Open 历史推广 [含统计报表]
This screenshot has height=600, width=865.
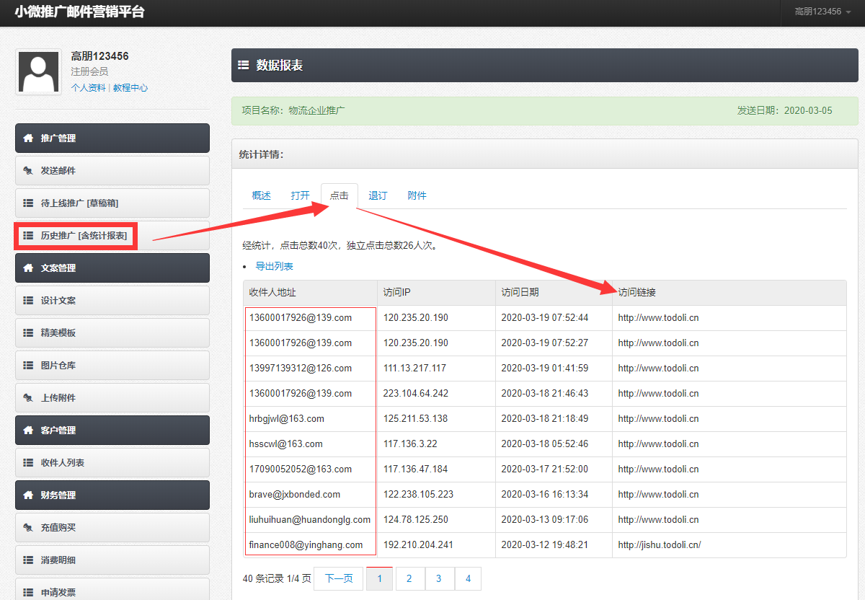click(112, 236)
